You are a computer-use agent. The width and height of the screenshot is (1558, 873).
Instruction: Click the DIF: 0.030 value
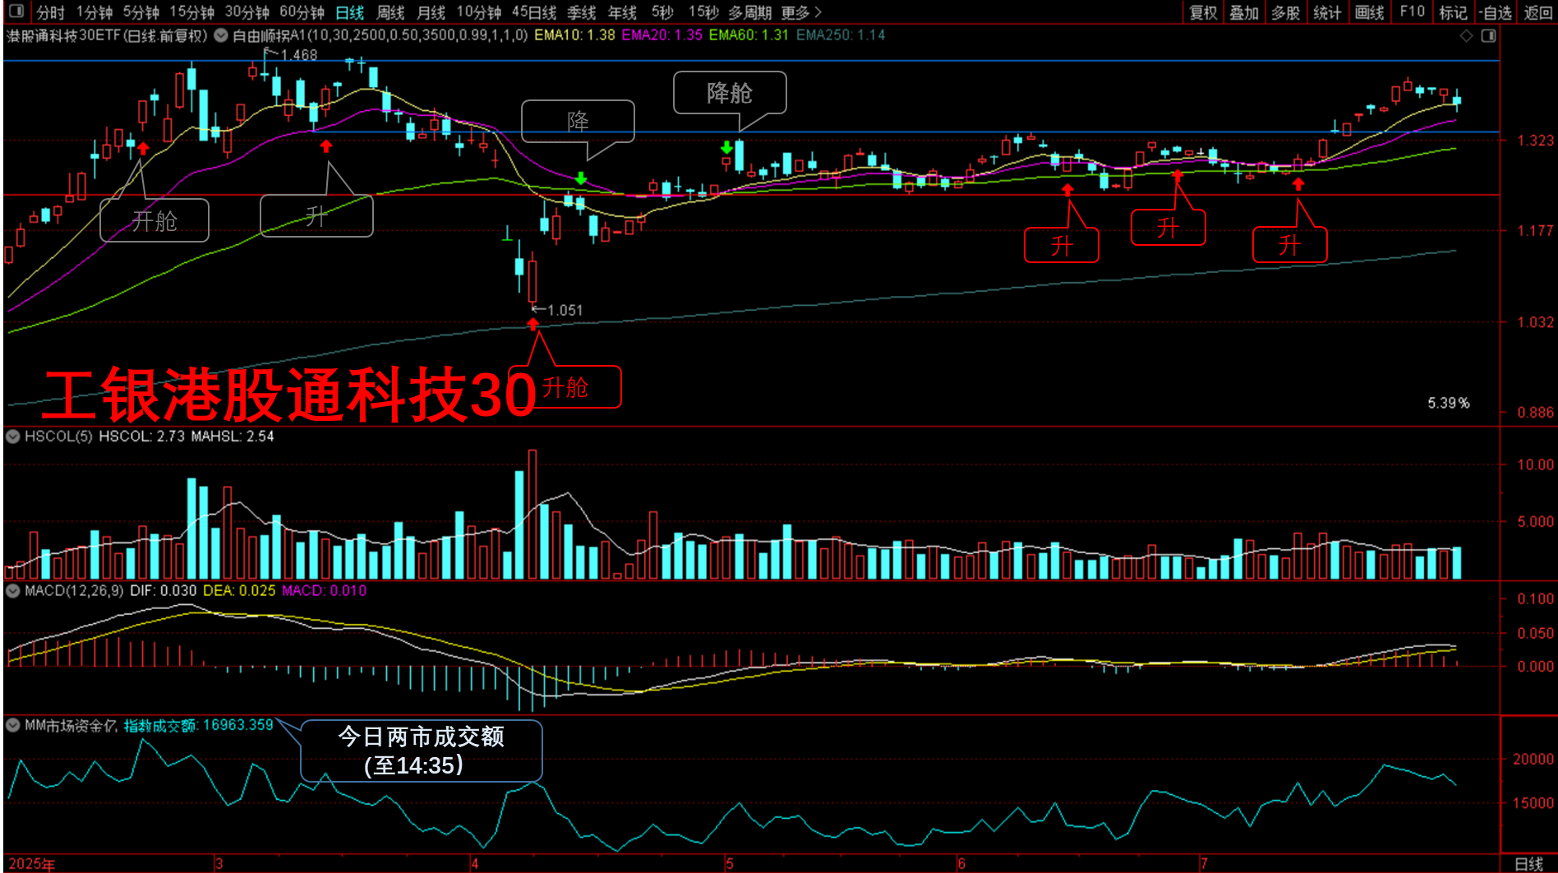click(163, 590)
